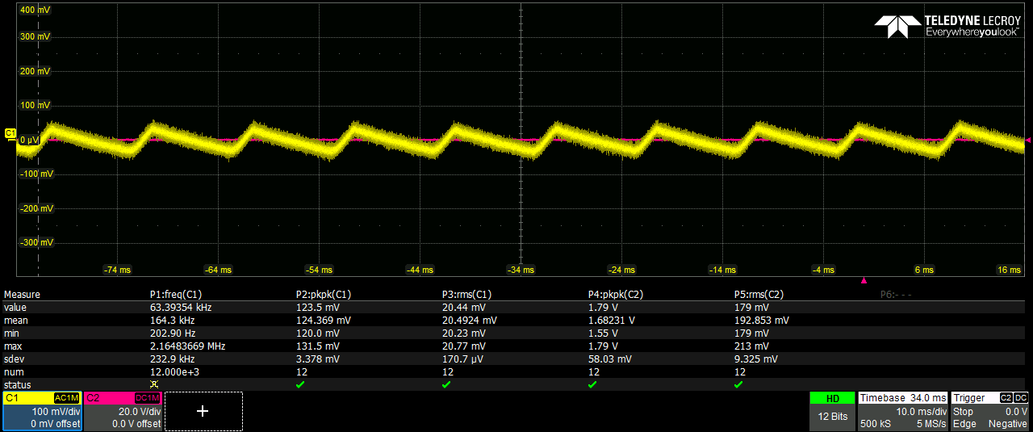
Task: Open the C2 channel descriptor box
Action: (123, 411)
